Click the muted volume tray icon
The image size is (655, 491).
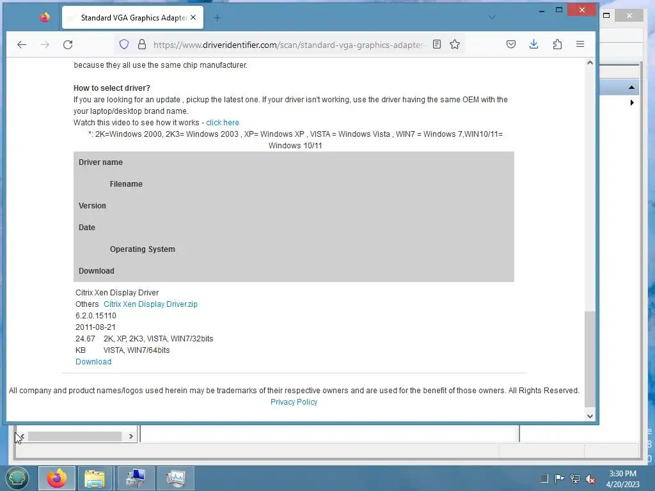click(x=590, y=478)
